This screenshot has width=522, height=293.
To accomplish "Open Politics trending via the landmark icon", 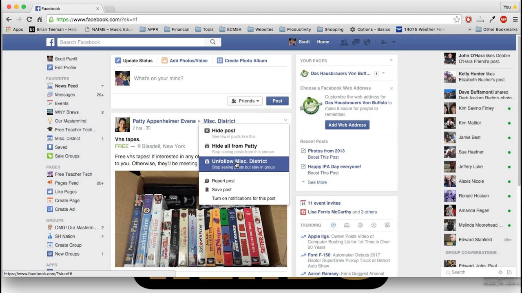I will coord(346,225).
